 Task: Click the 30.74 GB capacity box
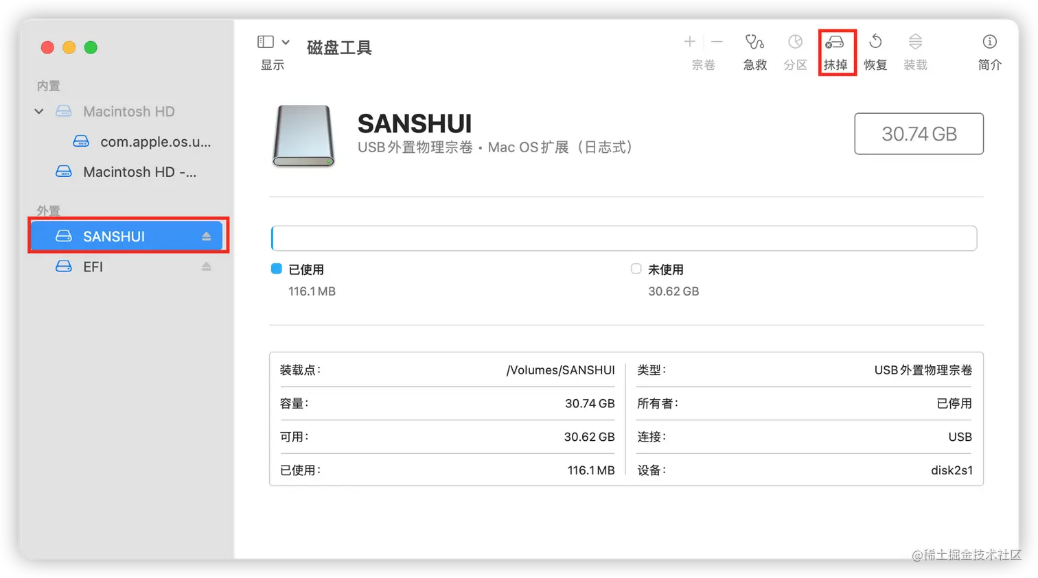pos(919,134)
